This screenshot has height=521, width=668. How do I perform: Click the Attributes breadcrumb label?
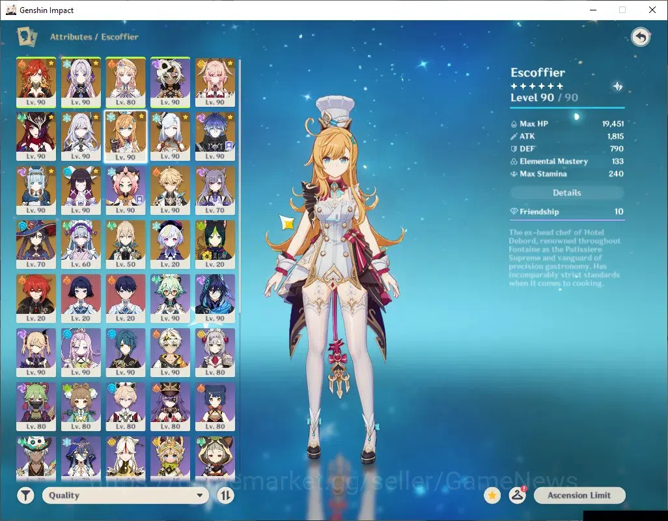71,36
